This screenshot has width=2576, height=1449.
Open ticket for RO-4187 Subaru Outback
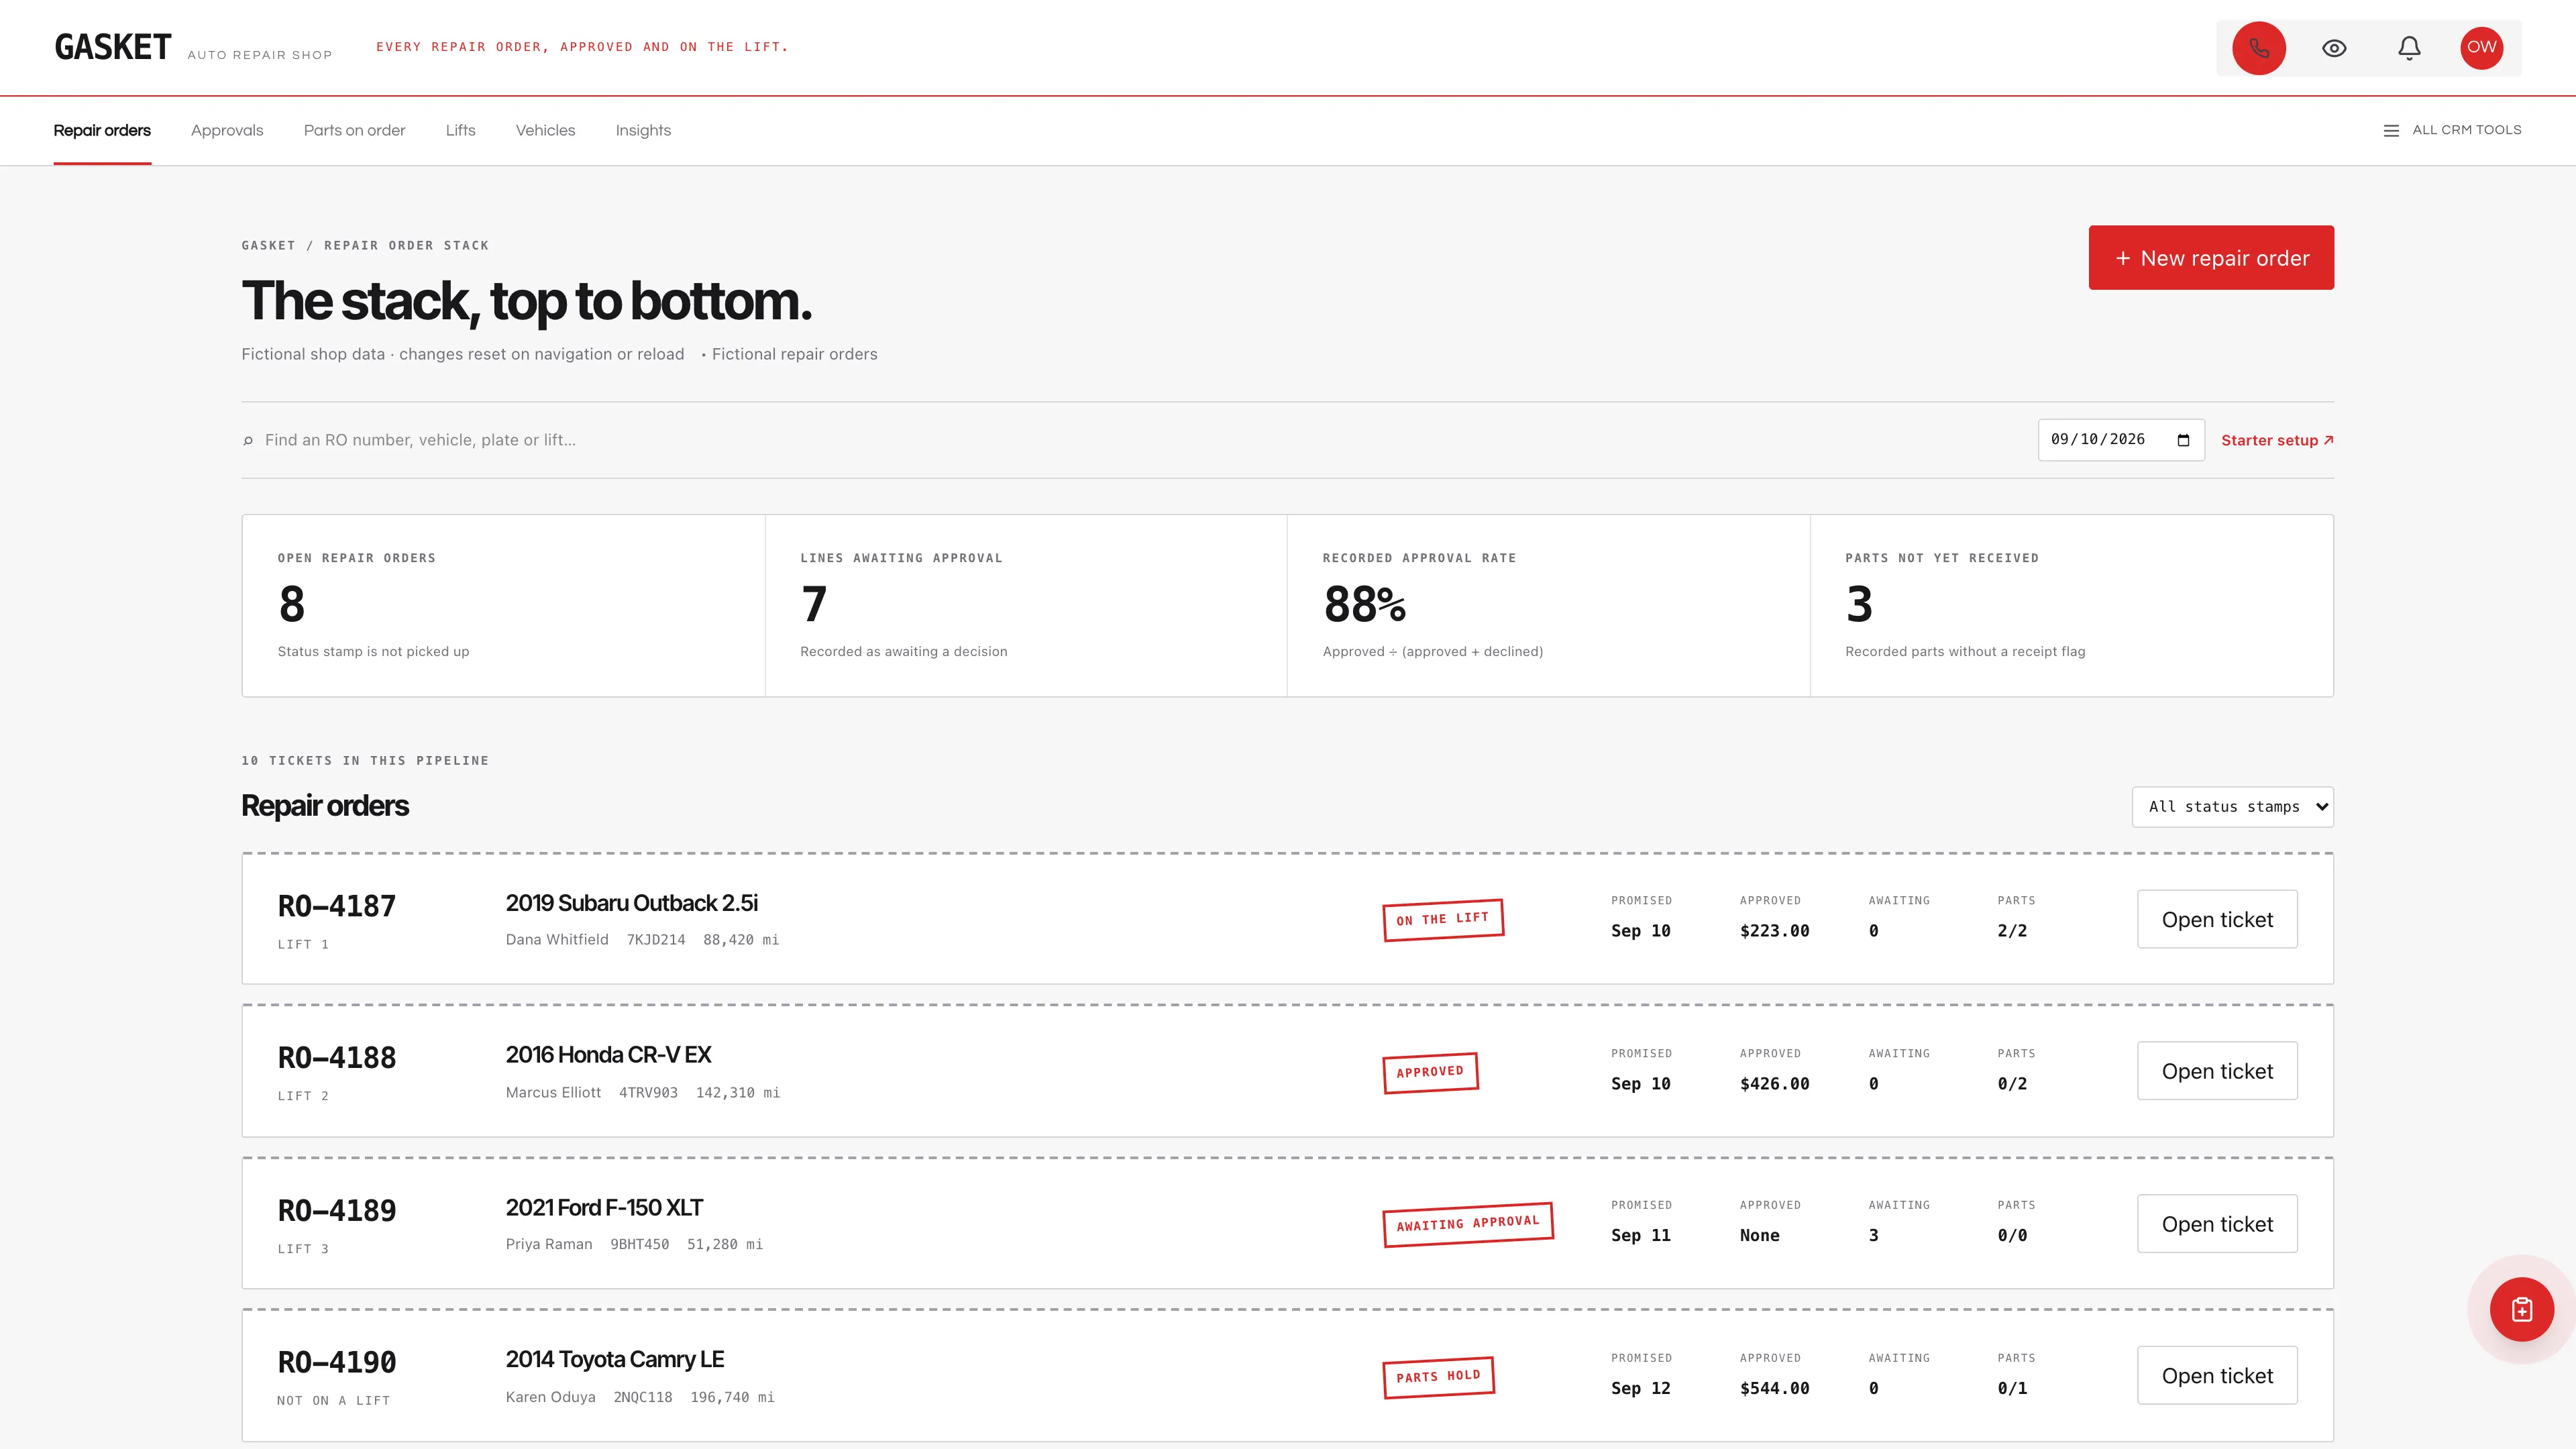pyautogui.click(x=2217, y=919)
